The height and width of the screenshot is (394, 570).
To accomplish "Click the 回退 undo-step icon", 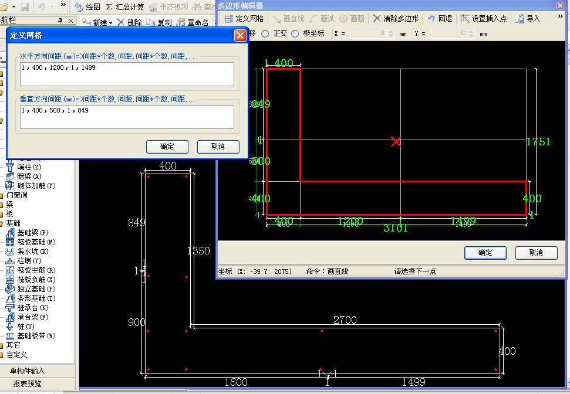I will (x=431, y=19).
